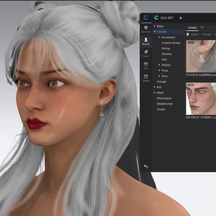Click Female in the breadcrumb path
Viewport: 216px width, 216px height.
click(206, 35)
